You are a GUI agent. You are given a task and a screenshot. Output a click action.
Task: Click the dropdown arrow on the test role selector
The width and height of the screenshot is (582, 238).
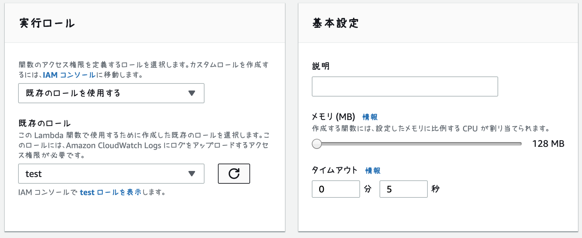[192, 174]
